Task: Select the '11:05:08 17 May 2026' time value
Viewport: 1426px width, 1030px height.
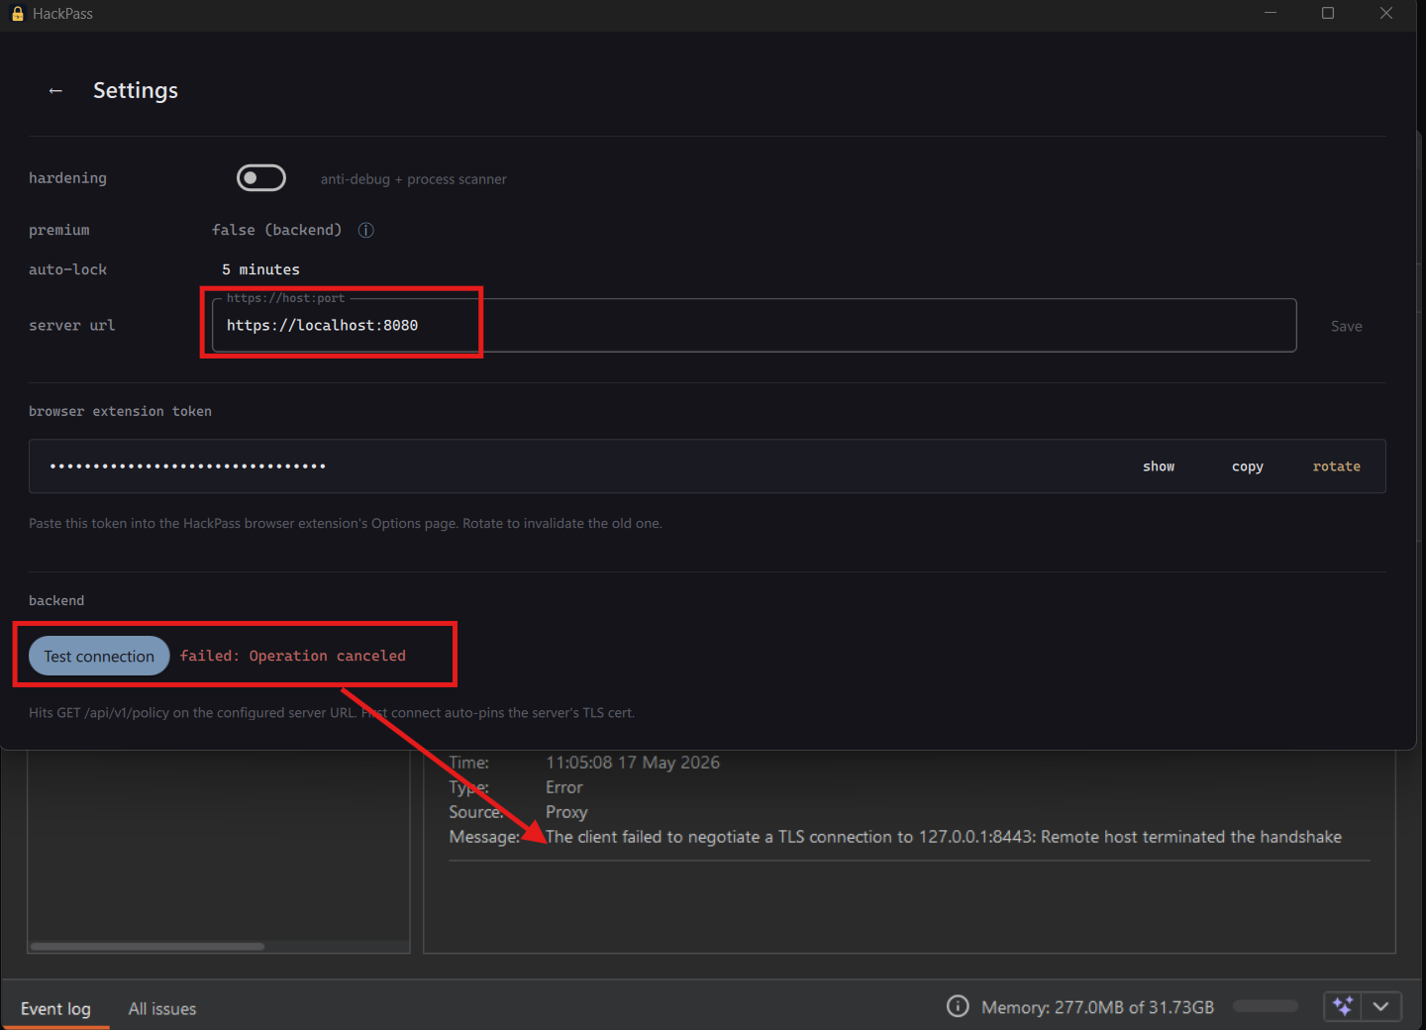Action: click(633, 763)
